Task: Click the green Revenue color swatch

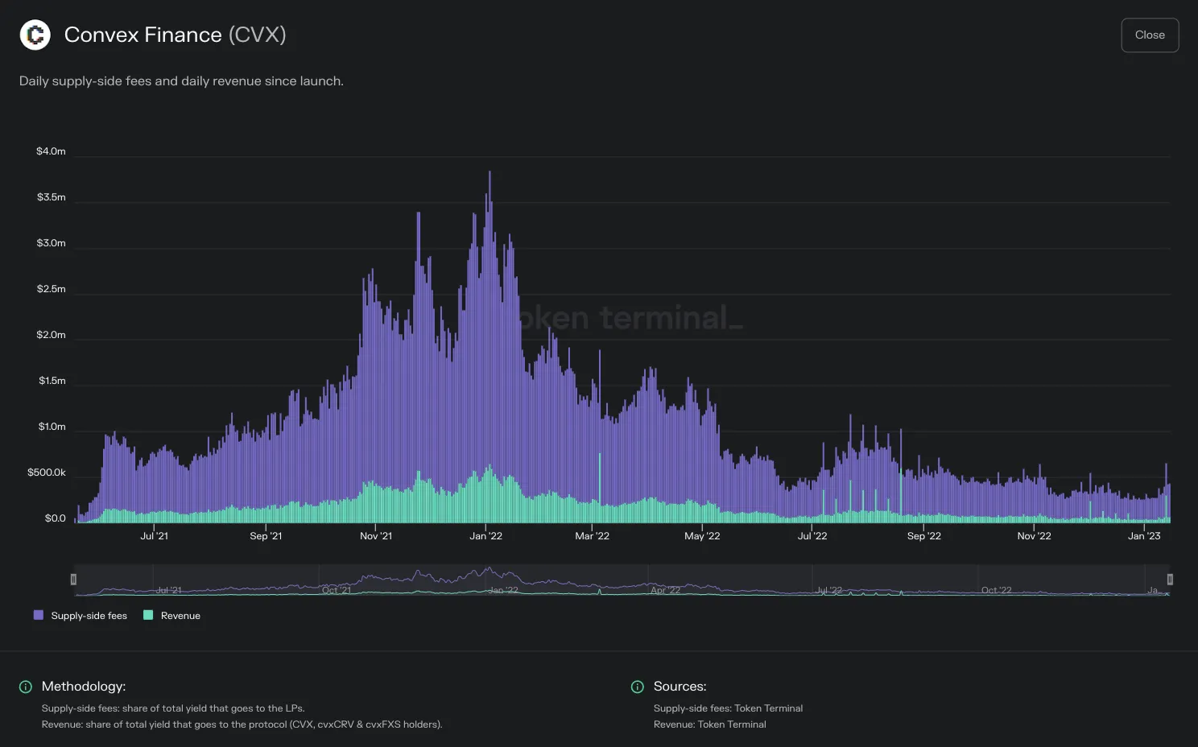Action: (x=148, y=615)
